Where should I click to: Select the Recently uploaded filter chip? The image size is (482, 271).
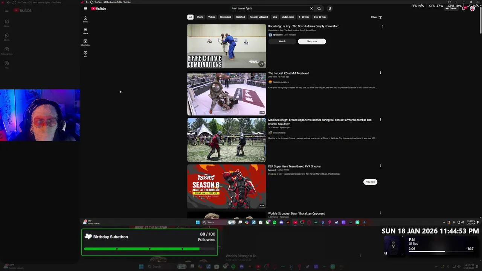click(259, 17)
